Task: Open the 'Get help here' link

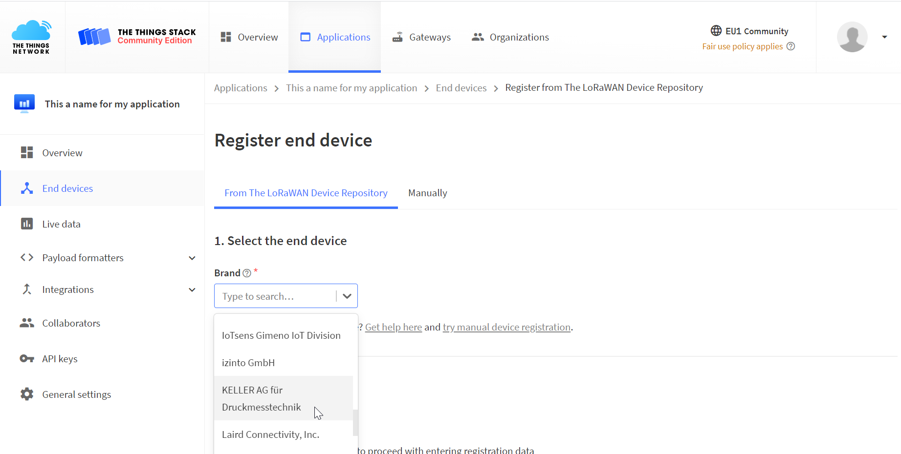Action: tap(394, 327)
